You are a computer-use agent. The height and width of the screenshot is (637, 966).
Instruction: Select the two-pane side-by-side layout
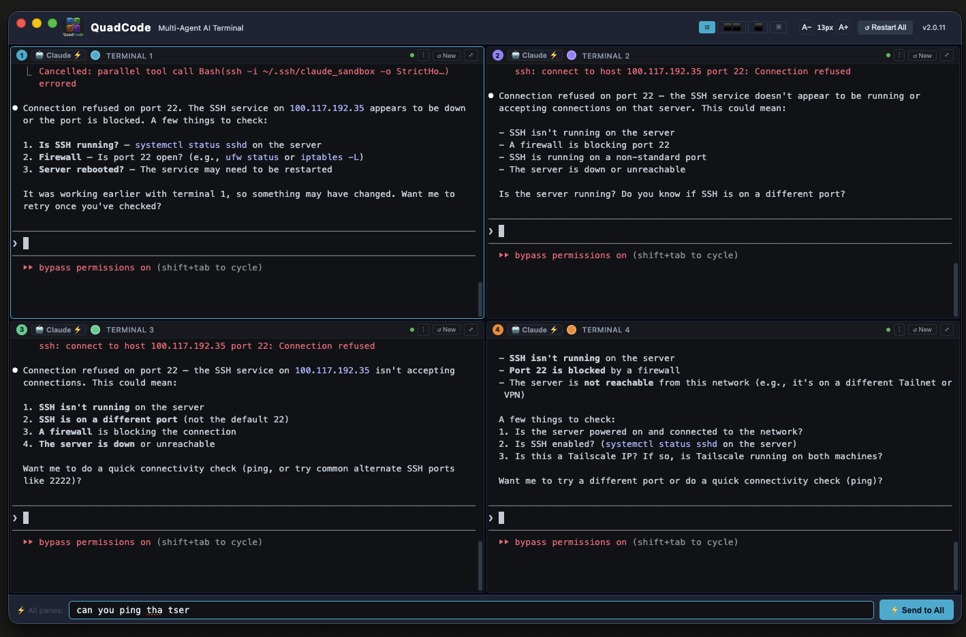coord(732,27)
